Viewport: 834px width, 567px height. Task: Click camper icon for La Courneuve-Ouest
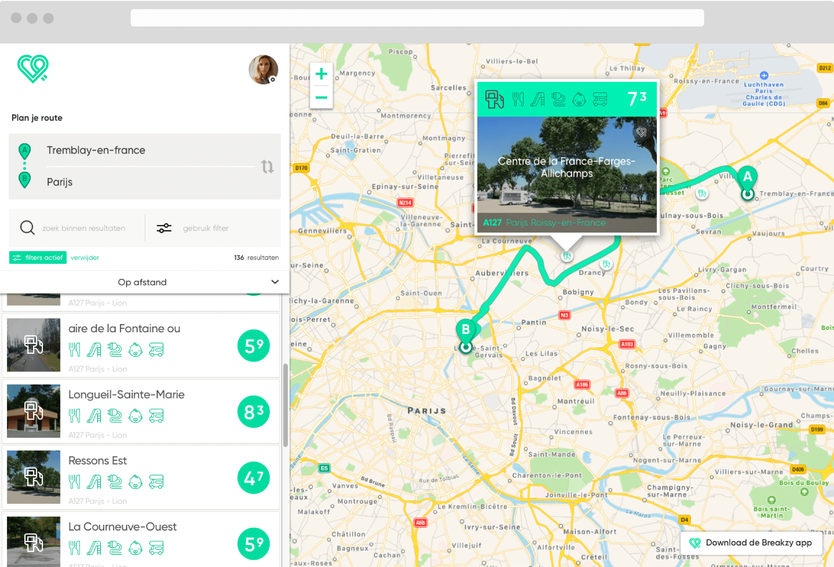coord(156,548)
